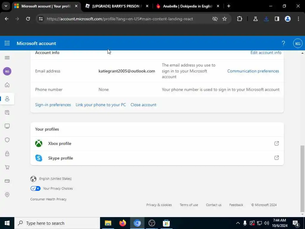This screenshot has height=229, width=305.
Task: Click Feedback footer link
Action: tap(236, 205)
